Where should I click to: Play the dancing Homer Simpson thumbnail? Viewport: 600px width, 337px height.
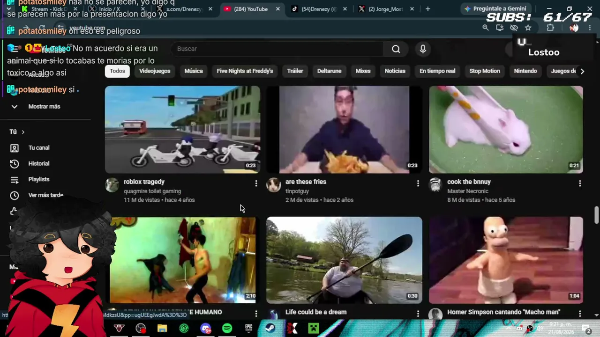click(x=506, y=260)
